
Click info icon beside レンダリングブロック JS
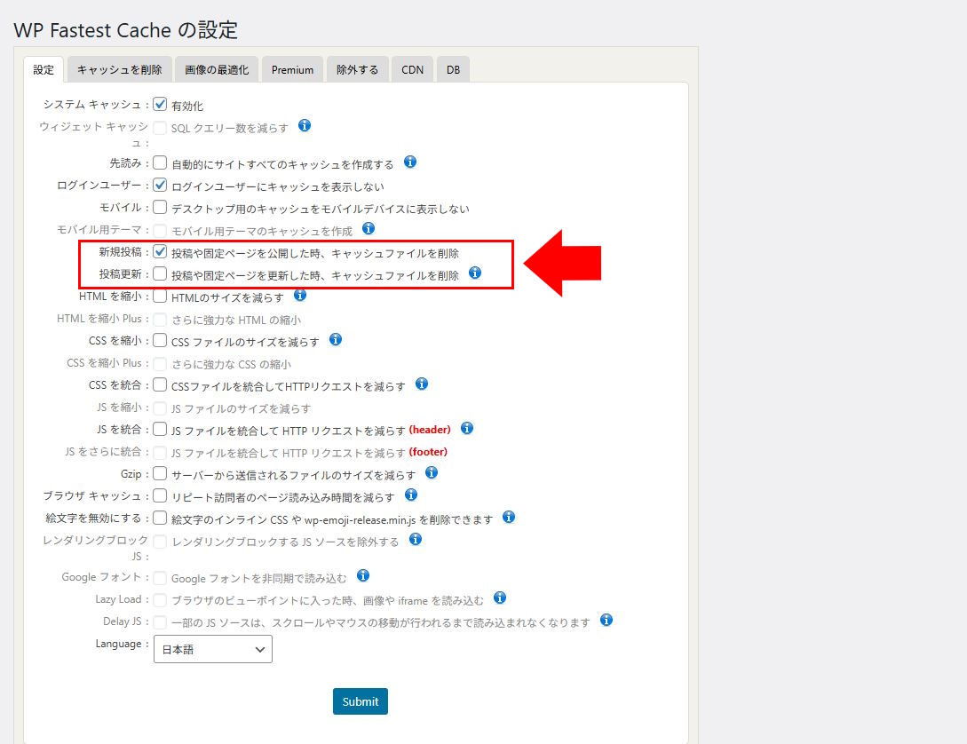click(416, 539)
